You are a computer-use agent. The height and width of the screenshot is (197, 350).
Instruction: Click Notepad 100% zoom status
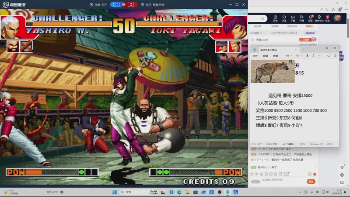point(302,144)
